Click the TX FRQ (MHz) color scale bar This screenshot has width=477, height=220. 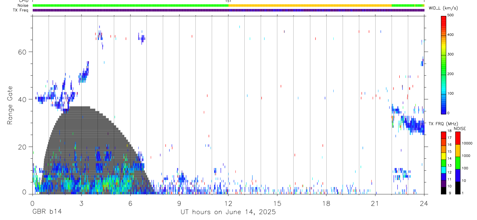tap(444, 163)
